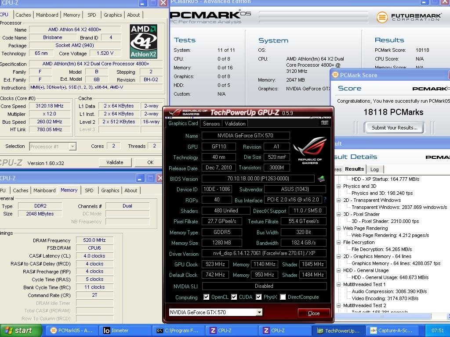450x337 pixels.
Task: Switch to Log tab in PCMark results
Action: tap(374, 169)
